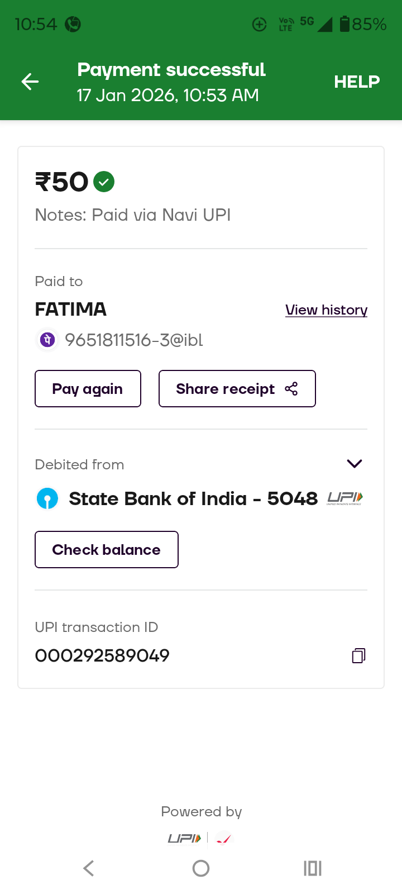Image resolution: width=402 pixels, height=894 pixels.
Task: Open Android recent apps button
Action: pyautogui.click(x=313, y=868)
